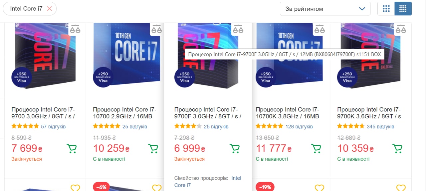The image size is (426, 191).
Task: Compare the i7-9700 using scales icon
Action: tap(75, 29)
